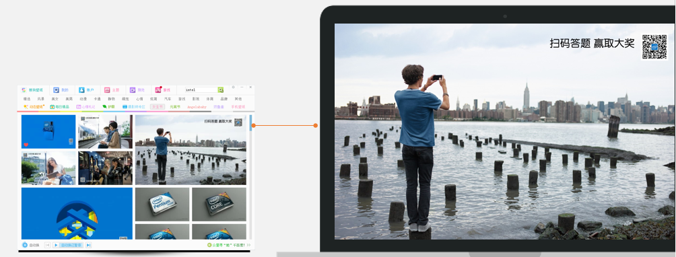676x257 pixels.
Task: Open the 我的 tab icon
Action: [56, 90]
